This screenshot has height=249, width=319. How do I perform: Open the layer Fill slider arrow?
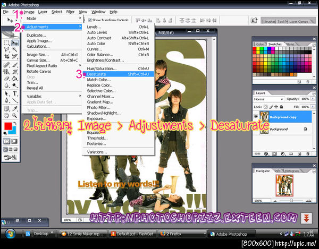[313, 107]
